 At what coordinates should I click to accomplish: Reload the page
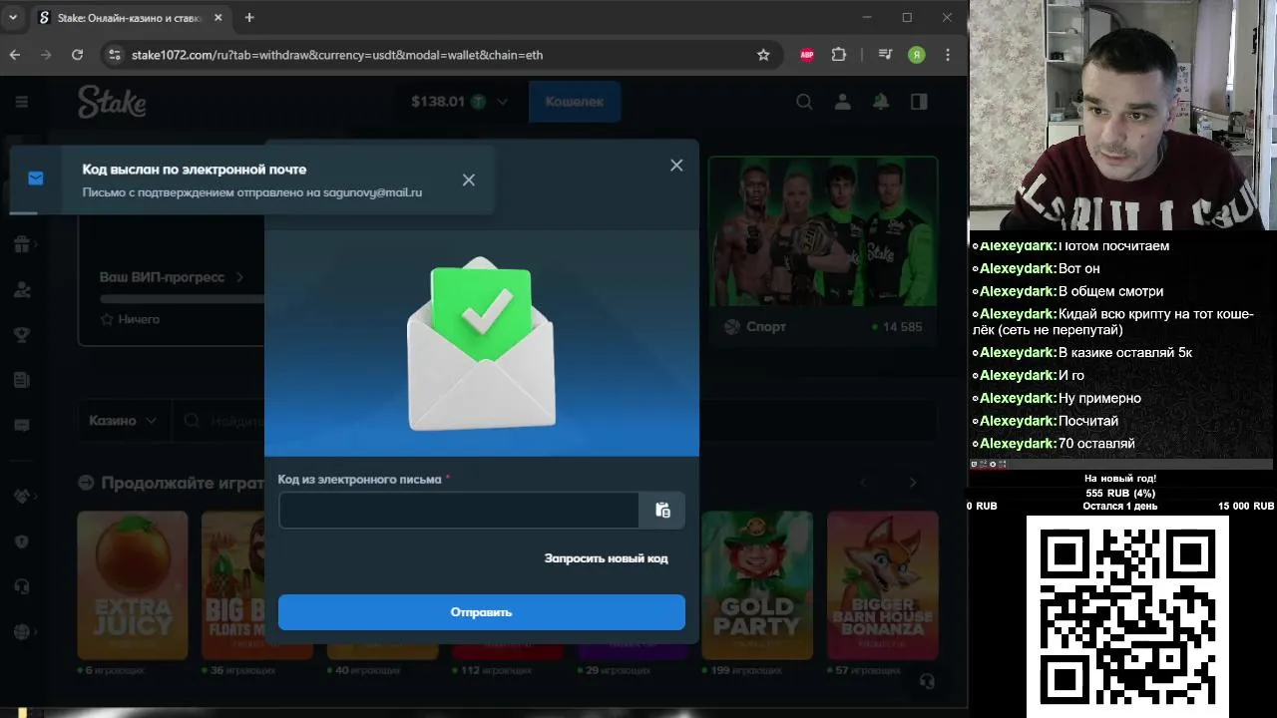pos(77,55)
